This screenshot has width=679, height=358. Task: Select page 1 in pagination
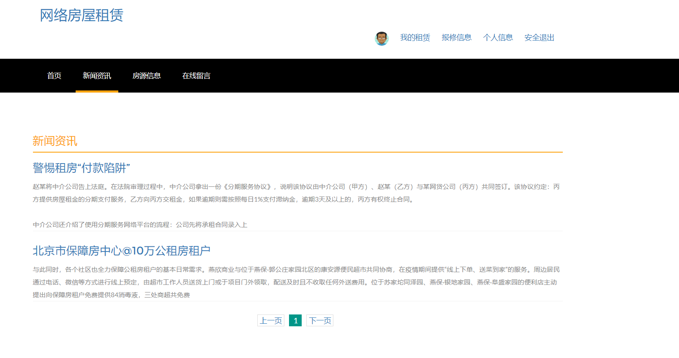pyautogui.click(x=295, y=320)
